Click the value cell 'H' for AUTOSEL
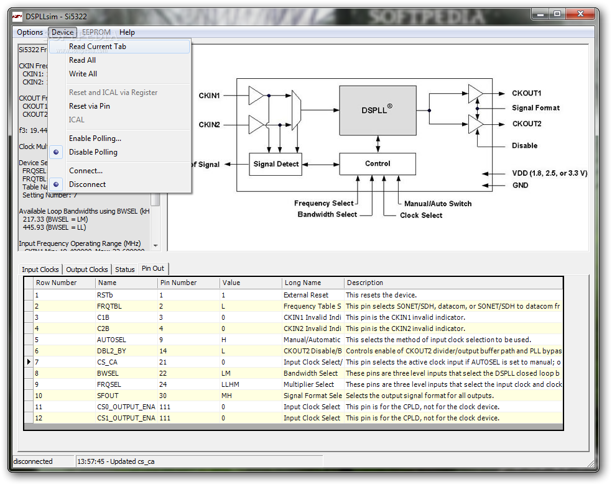Image resolution: width=612 pixels, height=485 pixels. 251,340
